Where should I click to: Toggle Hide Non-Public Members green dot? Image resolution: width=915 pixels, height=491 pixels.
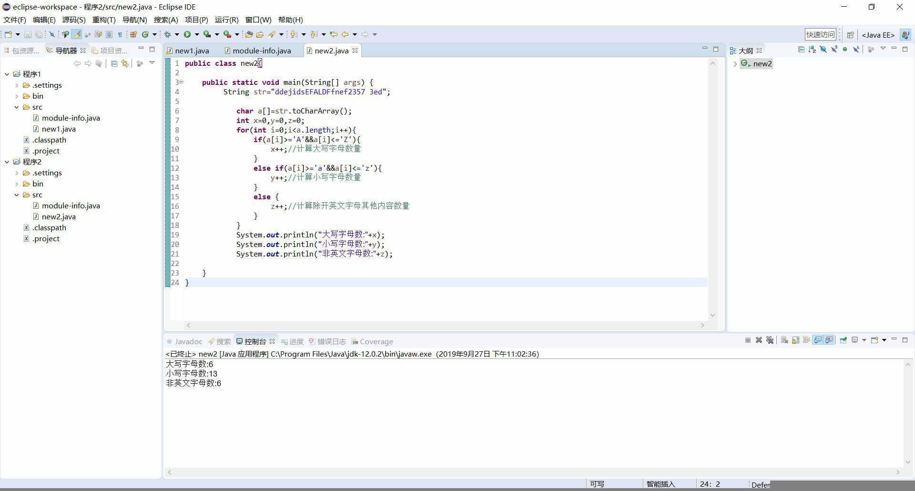845,50
